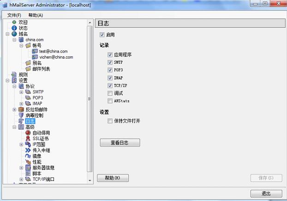Click the SSL证书 certificate ribbon icon

pyautogui.click(x=28, y=139)
